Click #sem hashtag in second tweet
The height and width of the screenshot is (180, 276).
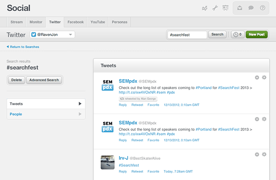click(x=161, y=134)
